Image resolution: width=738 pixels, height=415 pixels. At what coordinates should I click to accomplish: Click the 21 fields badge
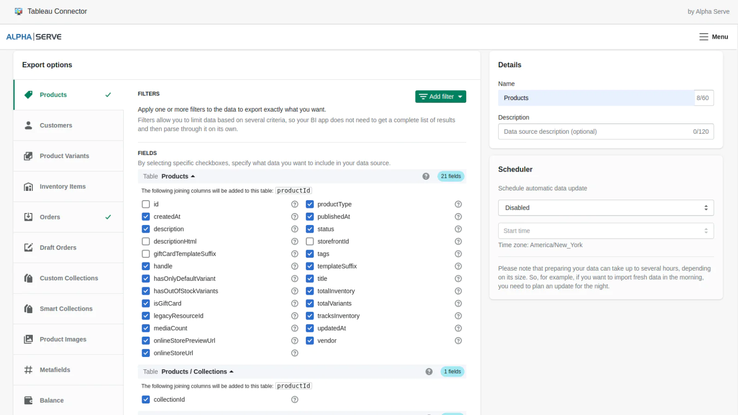451,176
